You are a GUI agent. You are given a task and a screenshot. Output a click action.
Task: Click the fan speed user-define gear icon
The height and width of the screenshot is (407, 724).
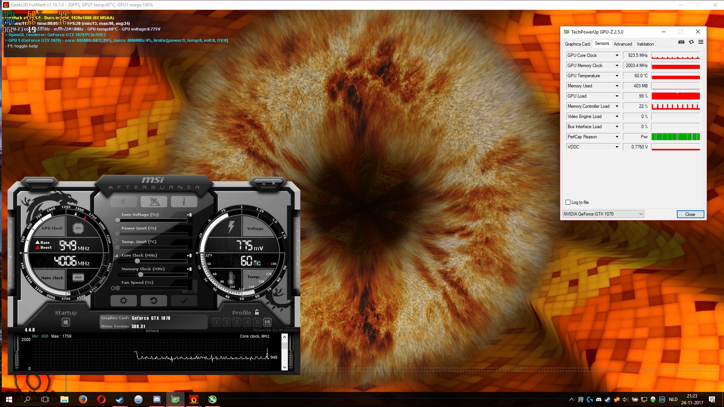pyautogui.click(x=113, y=288)
